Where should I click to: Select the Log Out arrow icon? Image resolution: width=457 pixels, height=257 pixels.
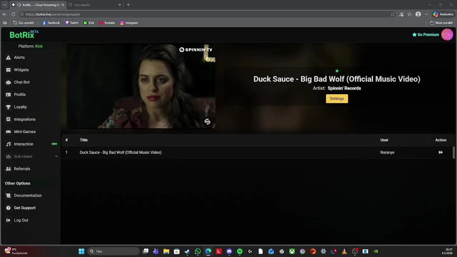point(8,220)
